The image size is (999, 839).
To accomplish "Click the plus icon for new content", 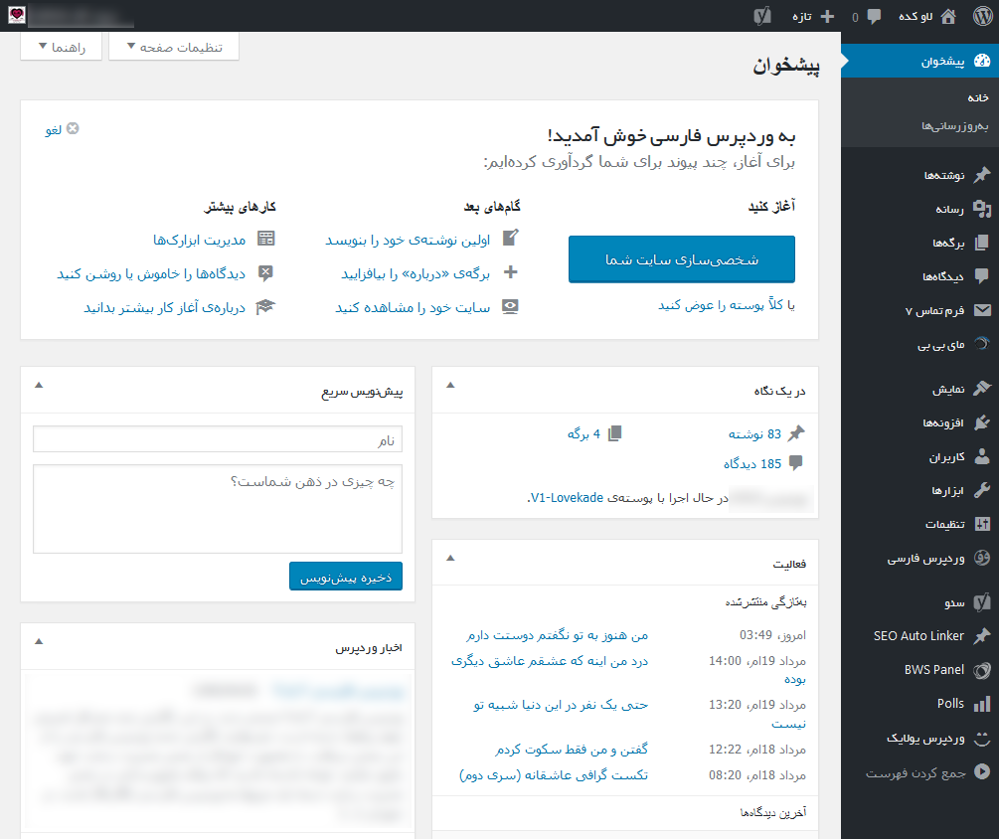I will (x=827, y=17).
